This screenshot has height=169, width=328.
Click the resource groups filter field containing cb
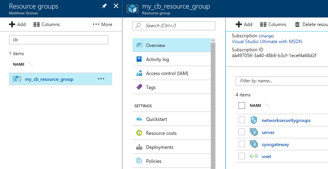58,40
